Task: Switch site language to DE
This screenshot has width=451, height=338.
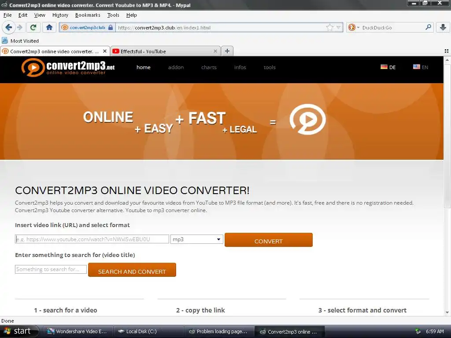Action: click(x=392, y=67)
